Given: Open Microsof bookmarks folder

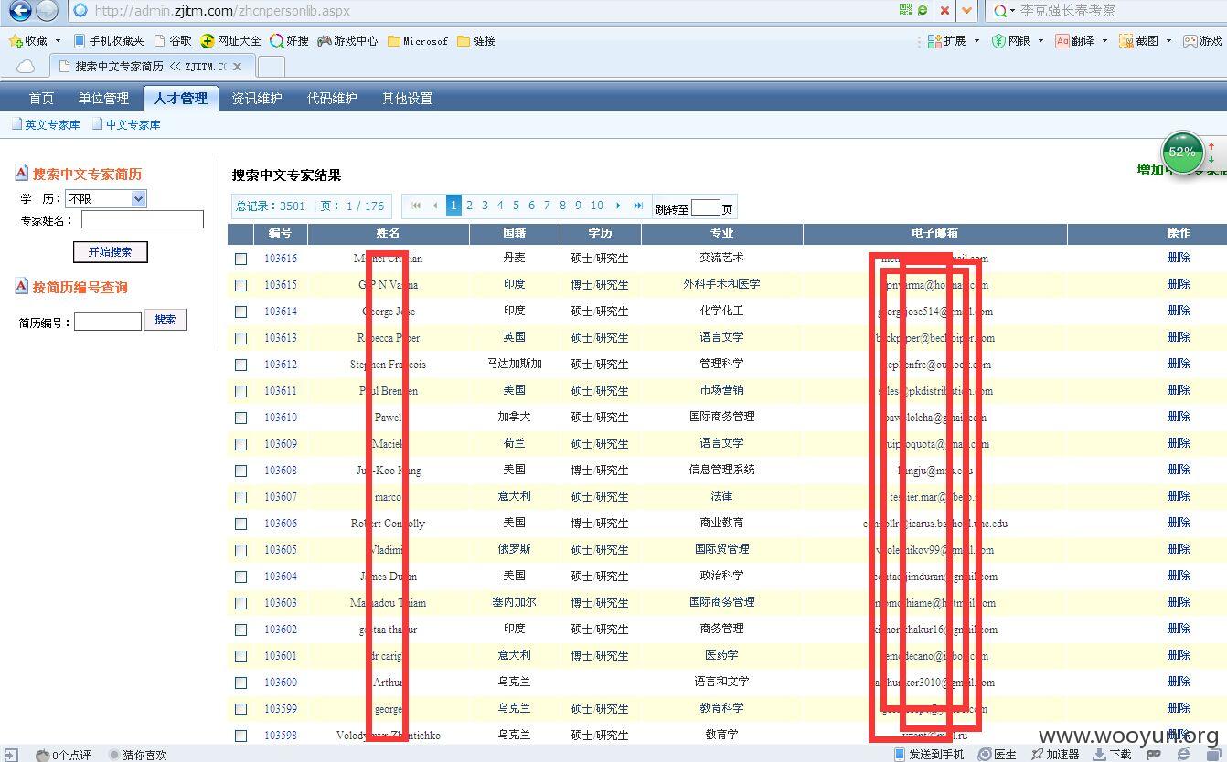Looking at the screenshot, I should tap(418, 40).
